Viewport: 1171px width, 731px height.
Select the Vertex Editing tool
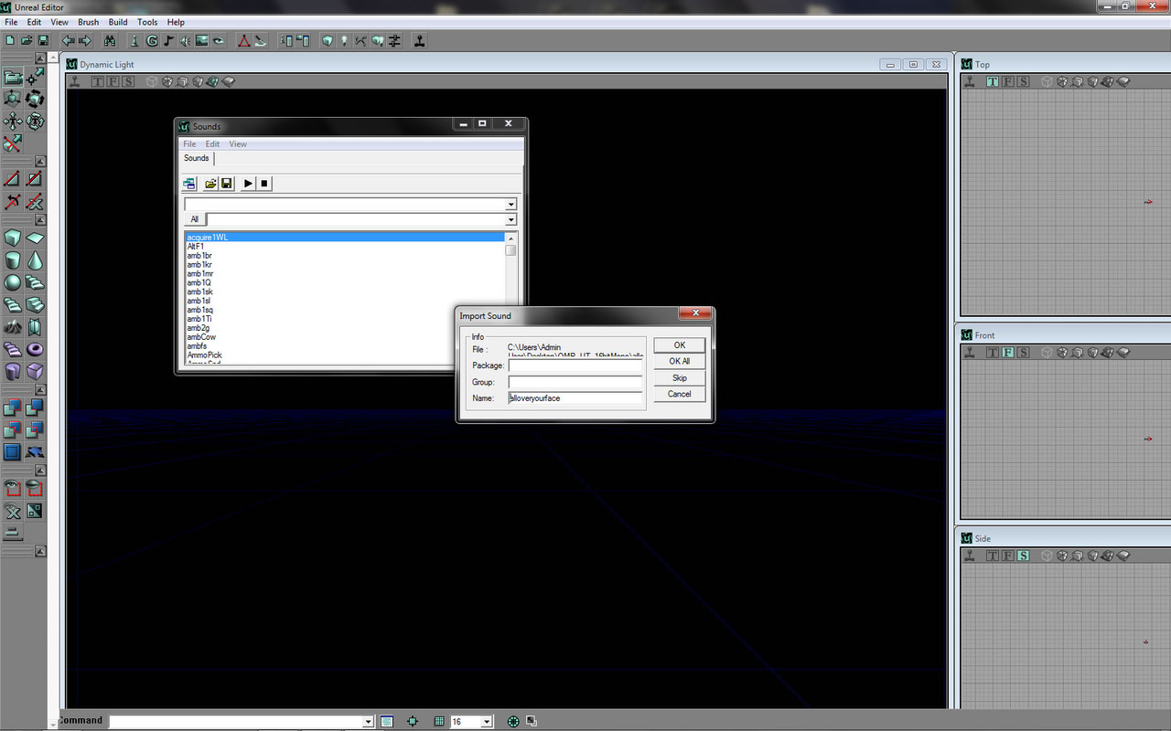(35, 78)
